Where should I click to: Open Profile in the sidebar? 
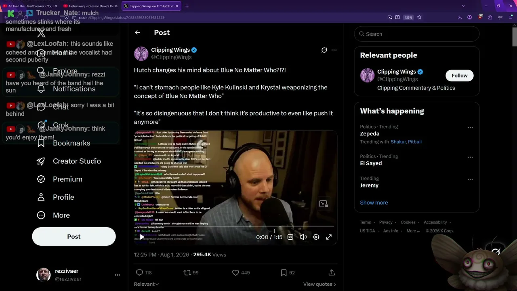[56, 197]
